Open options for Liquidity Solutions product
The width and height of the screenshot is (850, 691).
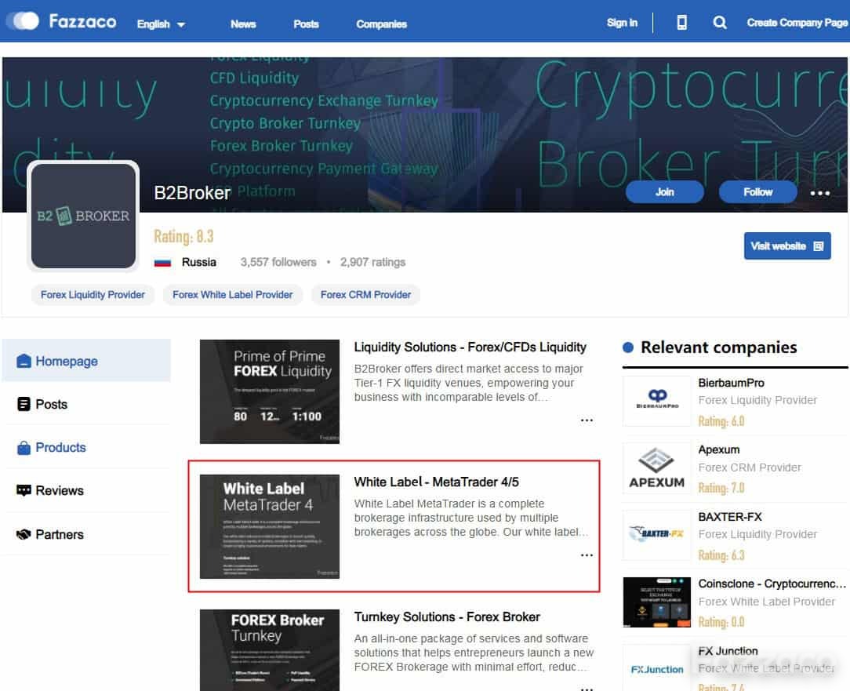(x=587, y=420)
